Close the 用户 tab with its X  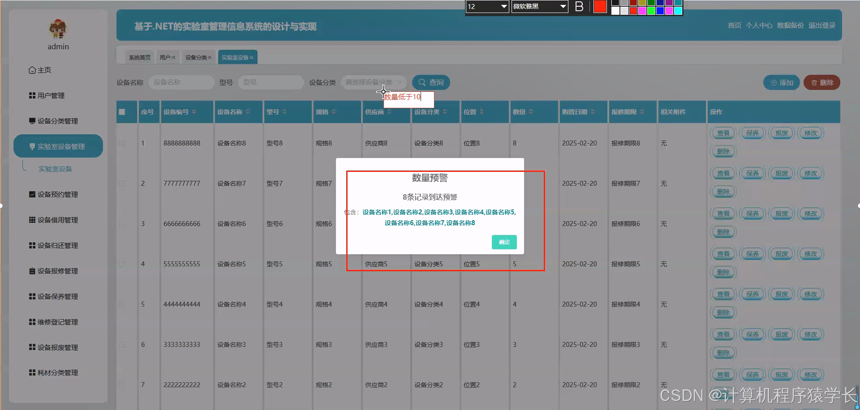pos(173,57)
